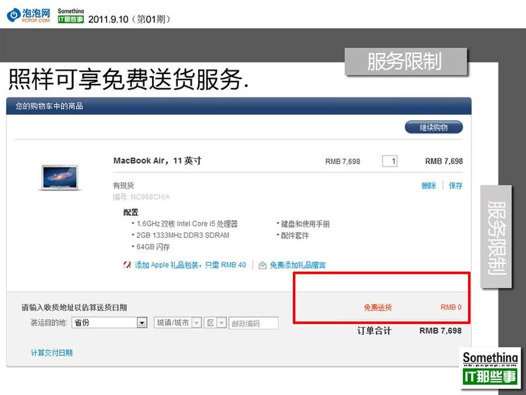Screen dimensions: 526x395
Task: Click the 配件套件 item
Action: point(295,235)
